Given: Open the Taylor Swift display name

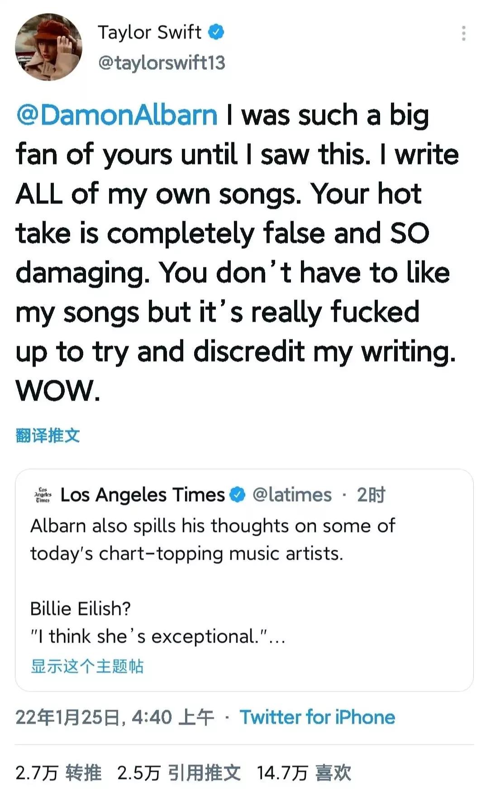Looking at the screenshot, I should pos(149,32).
